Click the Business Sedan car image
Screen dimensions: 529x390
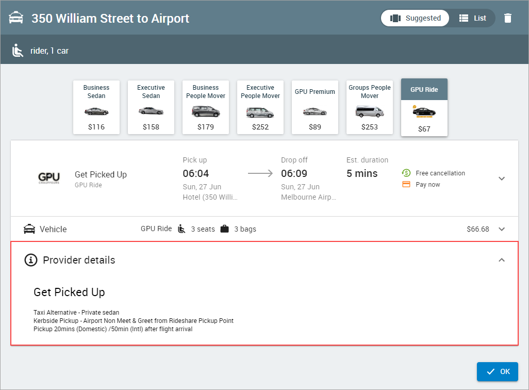click(96, 111)
